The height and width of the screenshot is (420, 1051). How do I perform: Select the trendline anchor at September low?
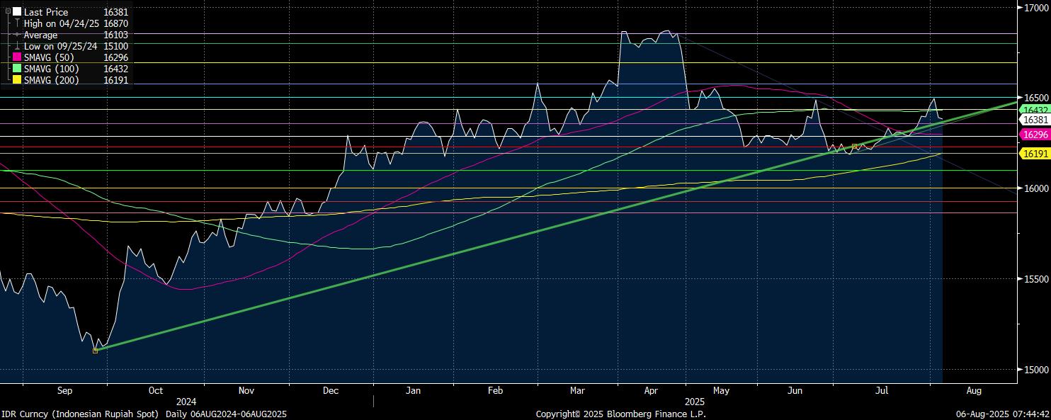coord(96,351)
